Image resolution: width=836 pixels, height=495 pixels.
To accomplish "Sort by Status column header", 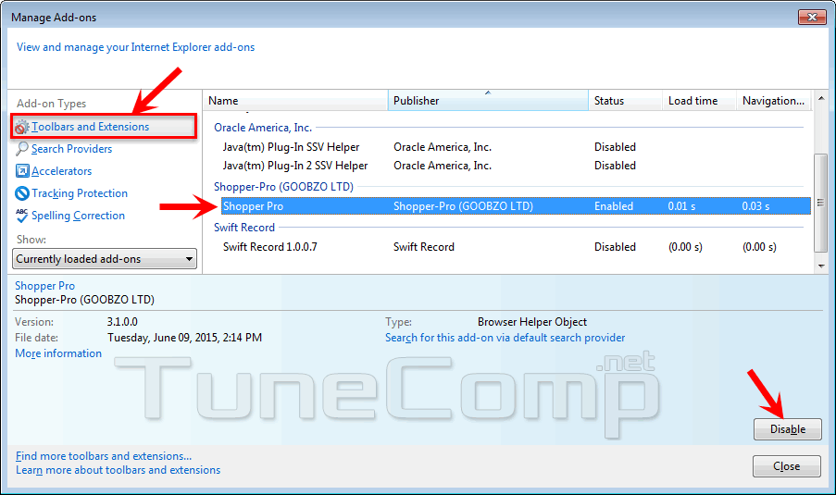I will tap(626, 101).
